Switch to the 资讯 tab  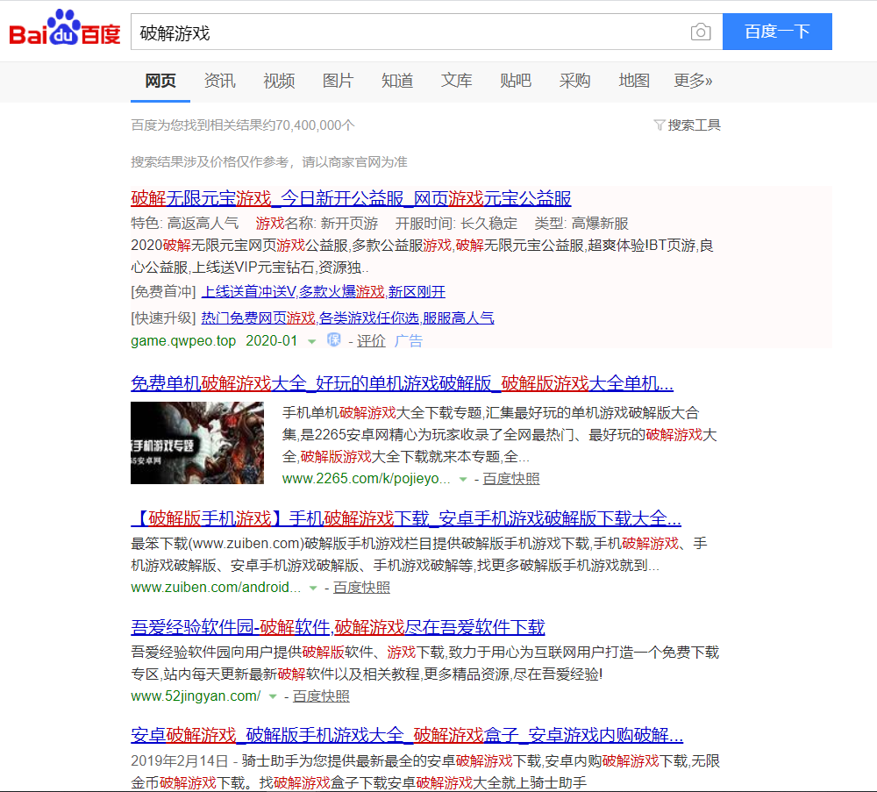tap(219, 81)
